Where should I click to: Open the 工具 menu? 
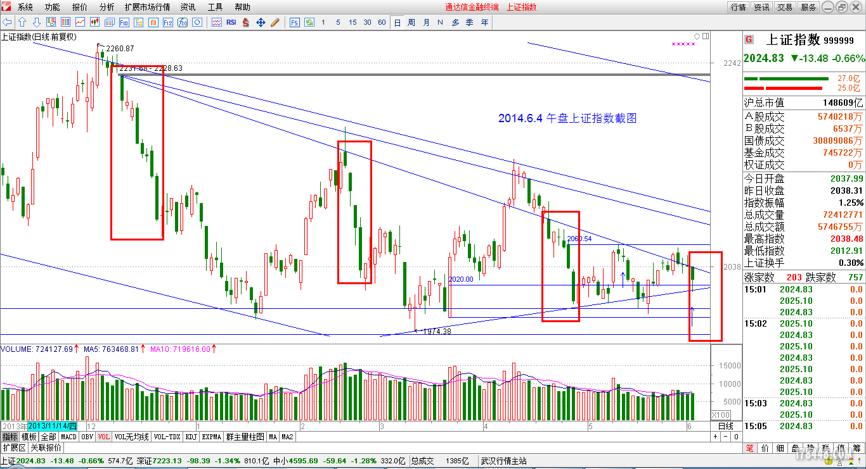point(215,7)
